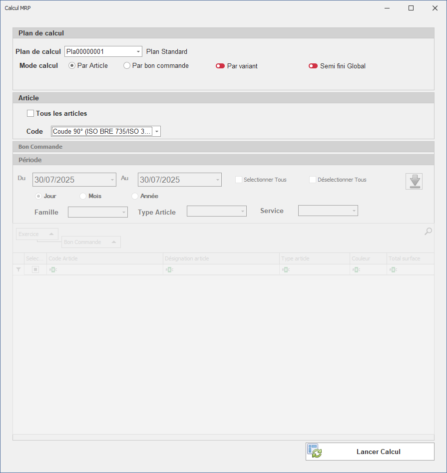Click the Couleur column filter icon
447x473 pixels.
click(x=355, y=269)
